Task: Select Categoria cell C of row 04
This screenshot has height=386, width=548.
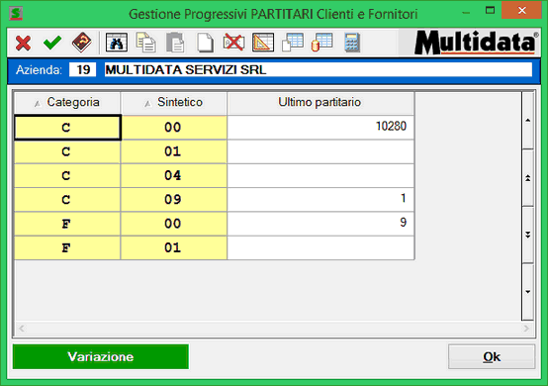Action: click(67, 176)
